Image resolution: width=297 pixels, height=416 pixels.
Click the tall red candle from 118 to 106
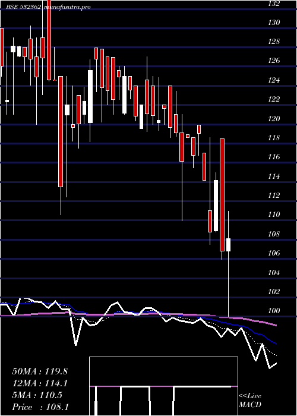click(x=222, y=195)
